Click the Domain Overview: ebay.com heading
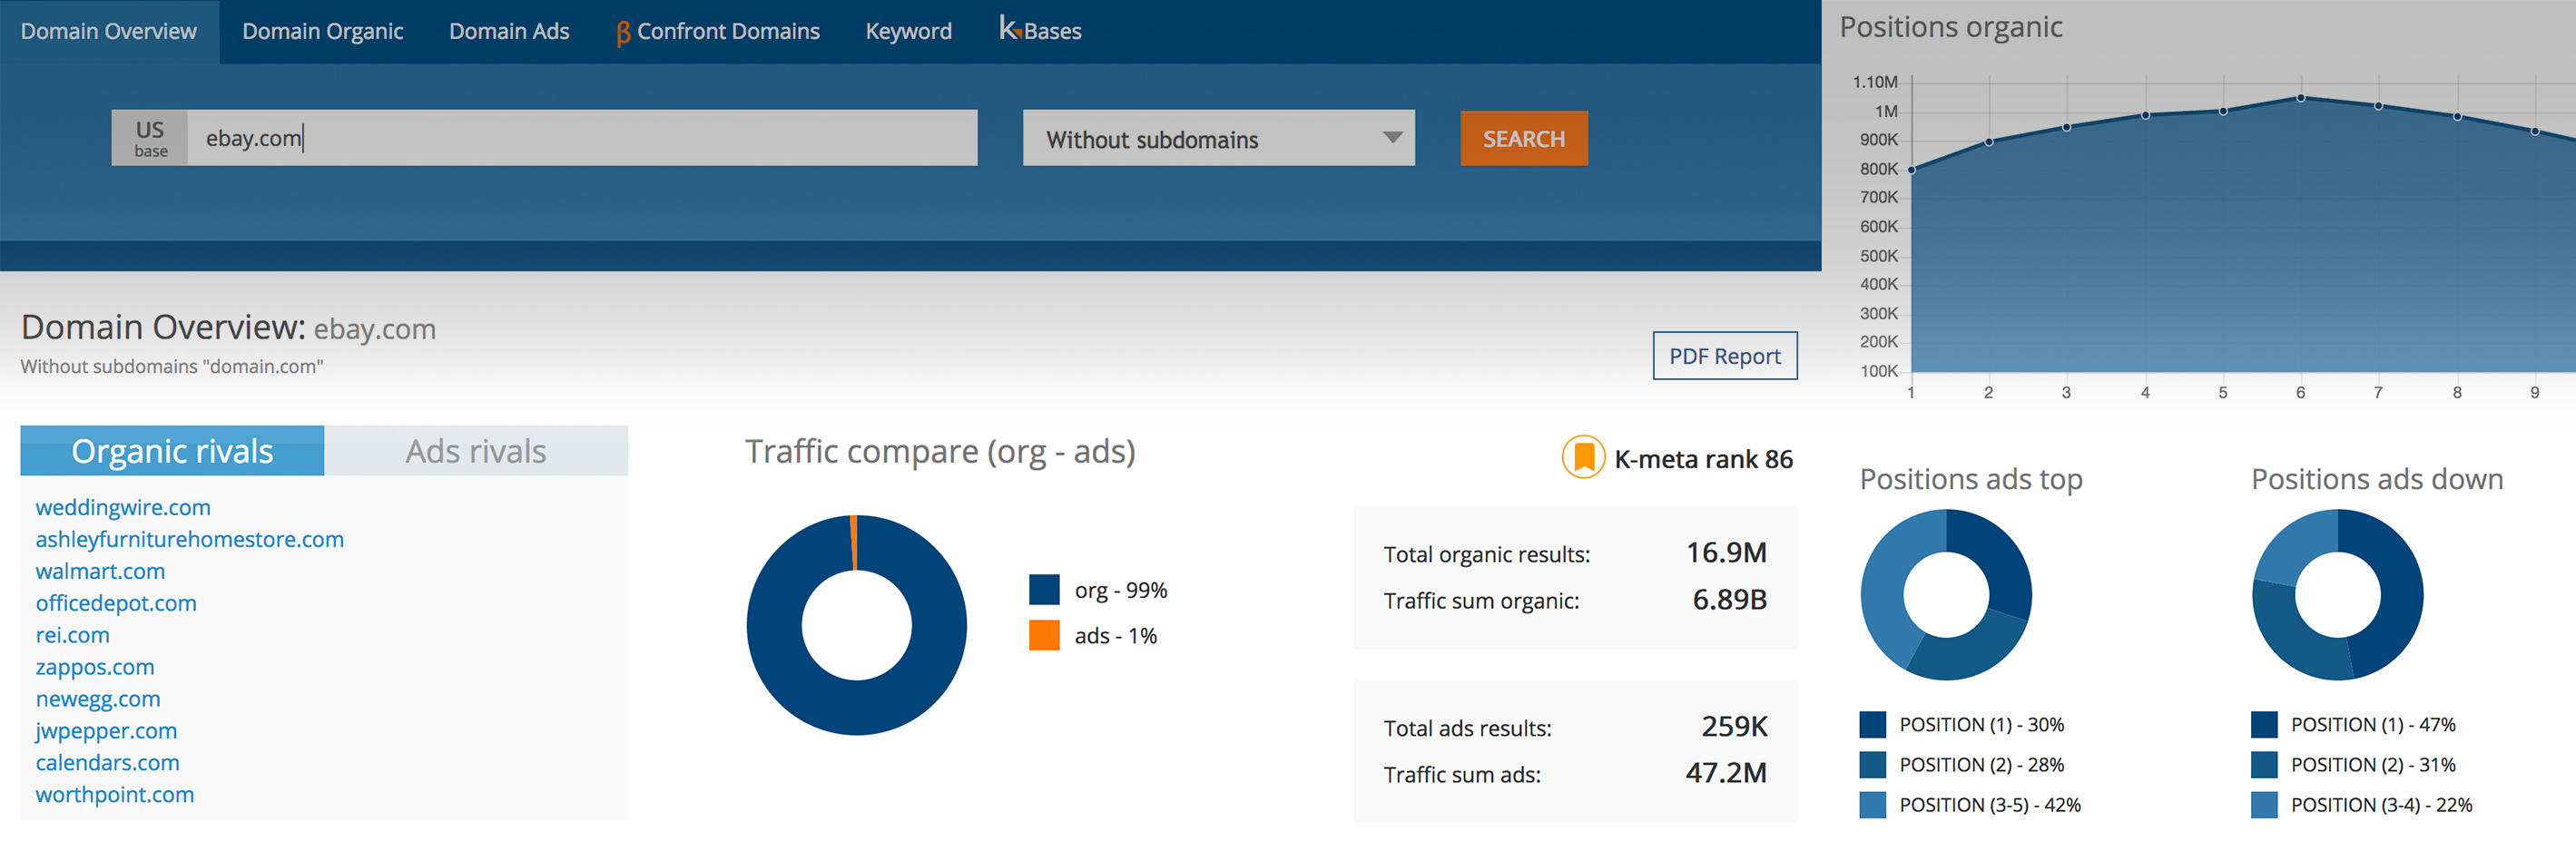Image resolution: width=2576 pixels, height=841 pixels. [228, 327]
